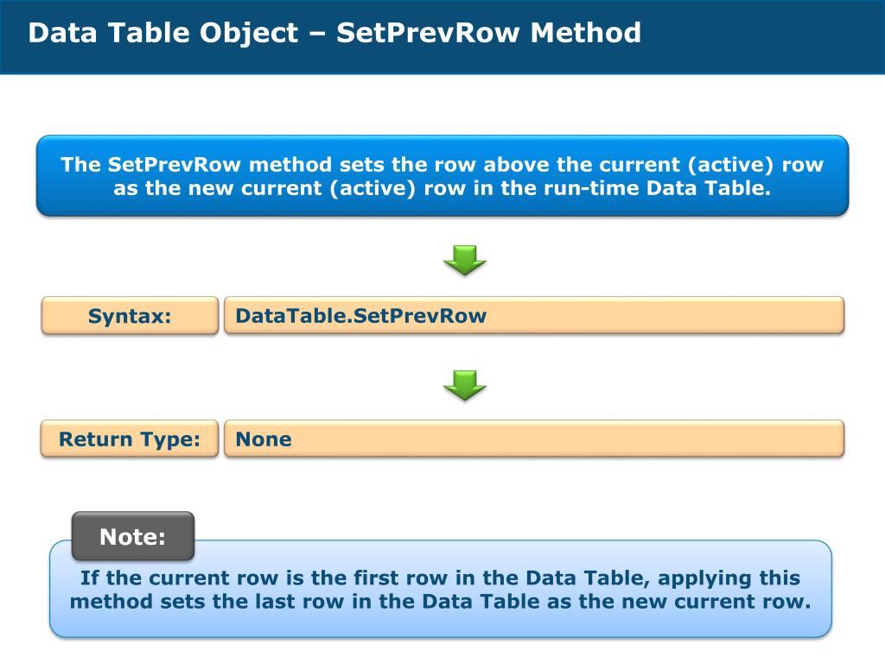This screenshot has height=663, width=885.
Task: Select the DataTable.SetPrevRow syntax text
Action: point(360,316)
